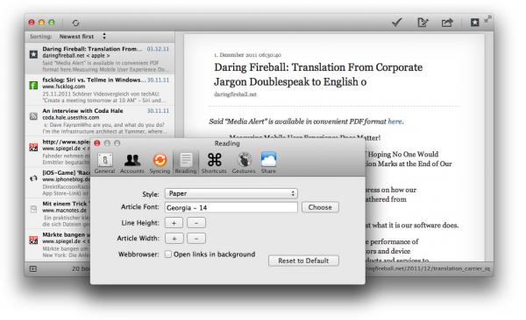Click the share arrow icon in toolbar

(447, 23)
